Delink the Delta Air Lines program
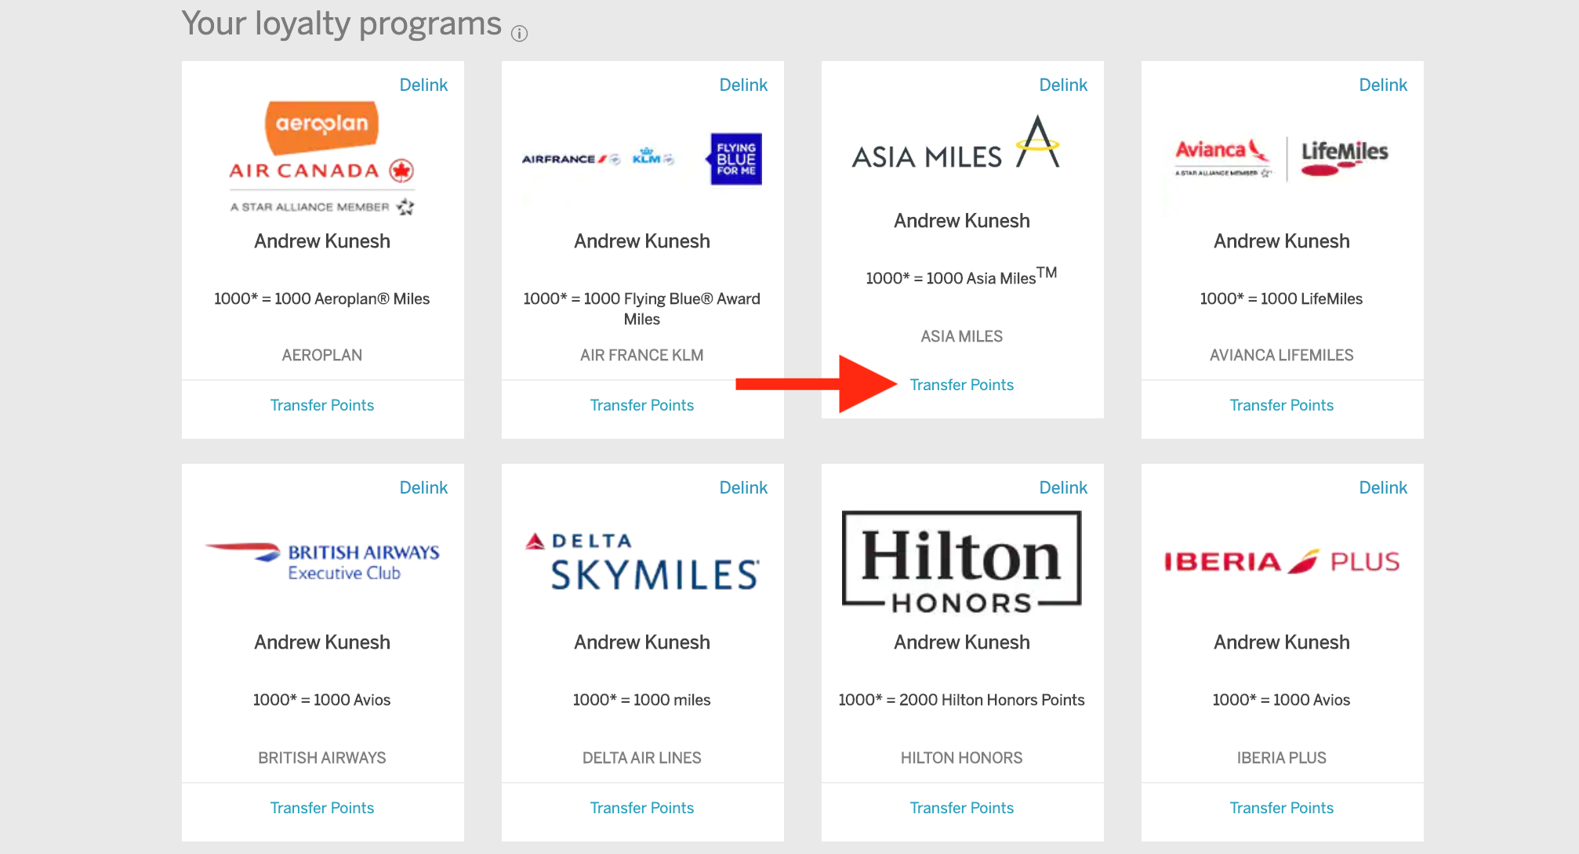 click(x=743, y=487)
